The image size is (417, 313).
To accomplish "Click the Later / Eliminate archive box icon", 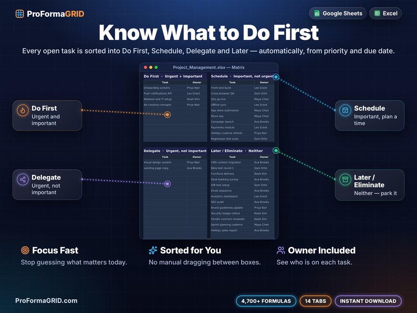I will pyautogui.click(x=345, y=180).
